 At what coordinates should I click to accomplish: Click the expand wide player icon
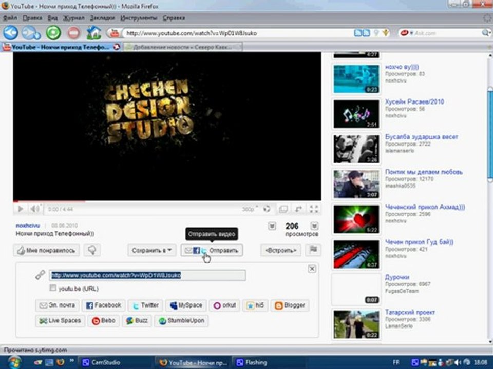click(298, 209)
